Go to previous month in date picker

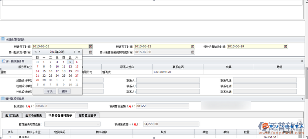coord(40,52)
